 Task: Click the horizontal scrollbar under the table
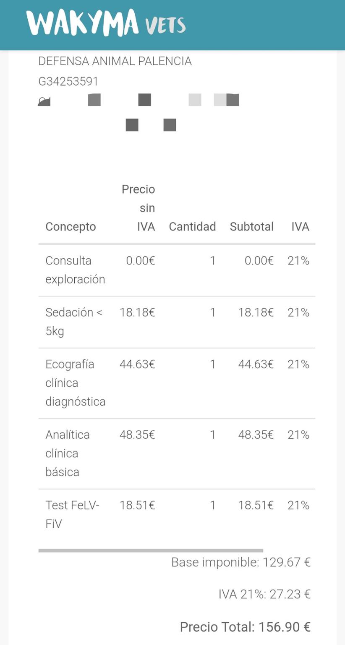click(x=151, y=550)
